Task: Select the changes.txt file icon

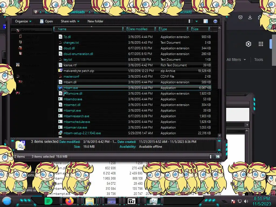Action: (x=60, y=42)
